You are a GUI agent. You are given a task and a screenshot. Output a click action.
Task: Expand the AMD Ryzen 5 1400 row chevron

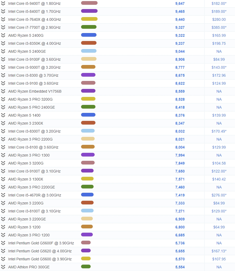click(x=3, y=115)
